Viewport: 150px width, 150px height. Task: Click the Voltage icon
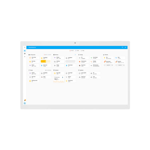point(91,62)
